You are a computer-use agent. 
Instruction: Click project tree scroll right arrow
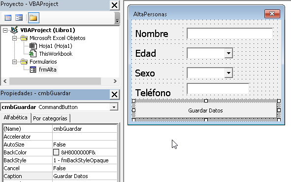[115, 81]
